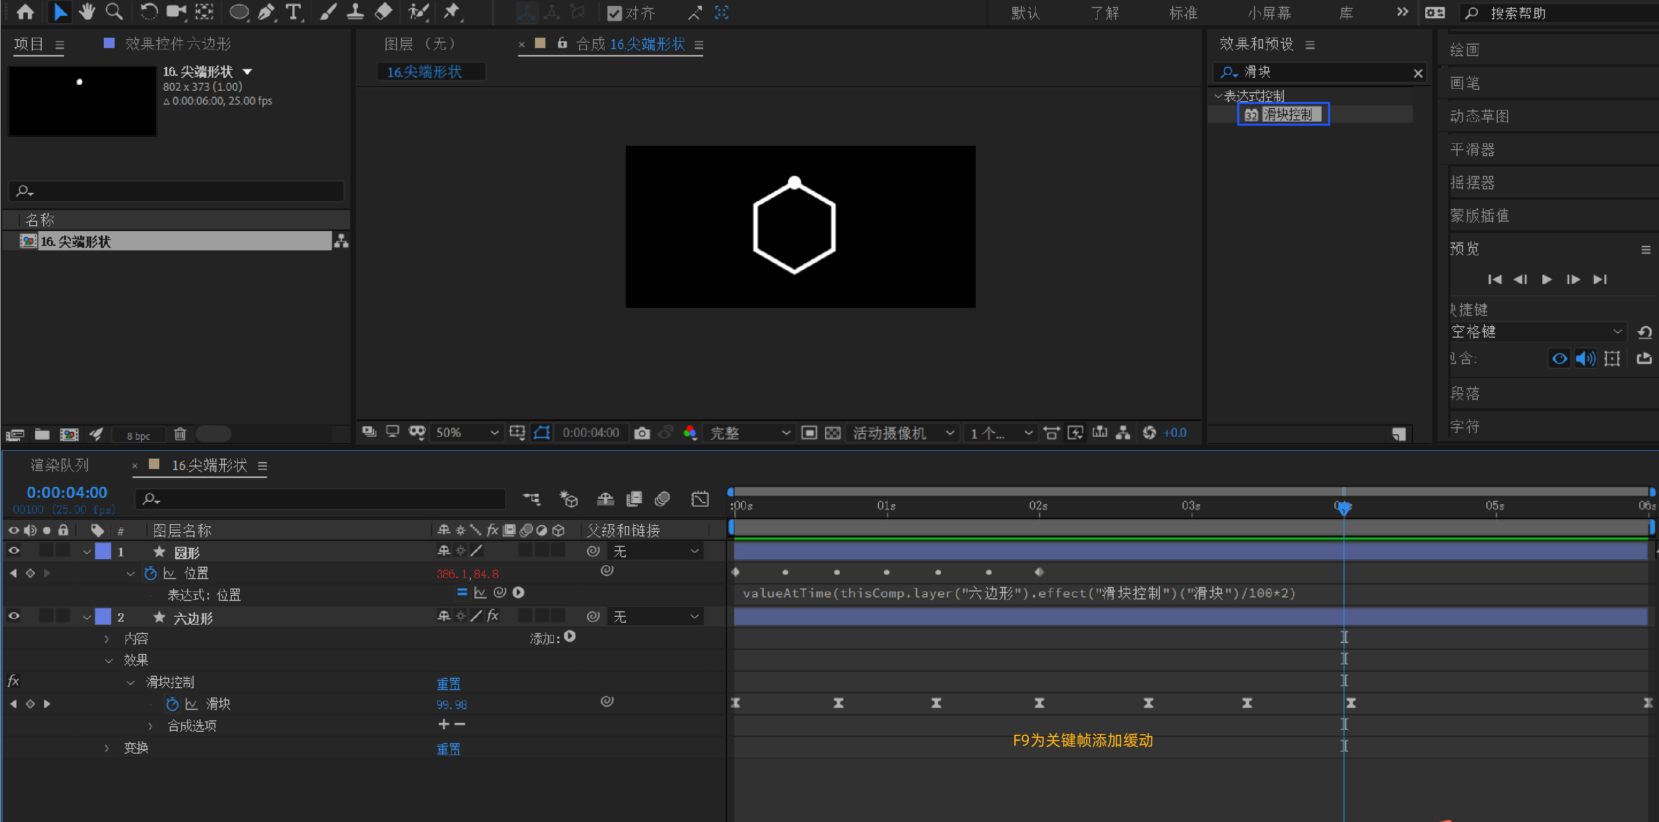Click the snapshot camera icon in viewer

pos(642,433)
